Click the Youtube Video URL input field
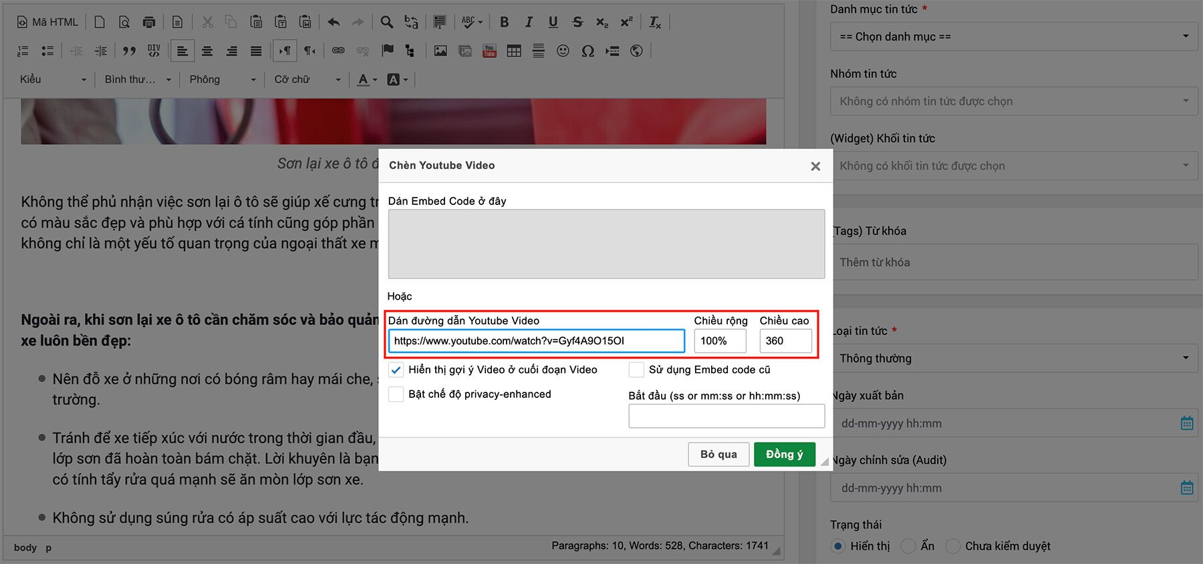 (536, 341)
